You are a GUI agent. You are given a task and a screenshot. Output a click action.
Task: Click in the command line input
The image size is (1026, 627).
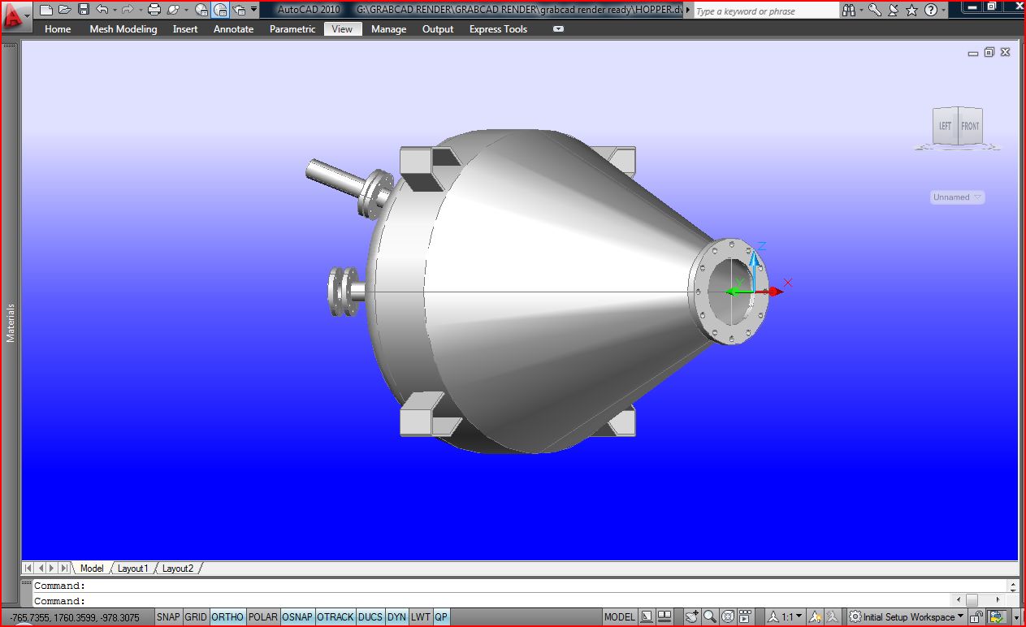520,601
